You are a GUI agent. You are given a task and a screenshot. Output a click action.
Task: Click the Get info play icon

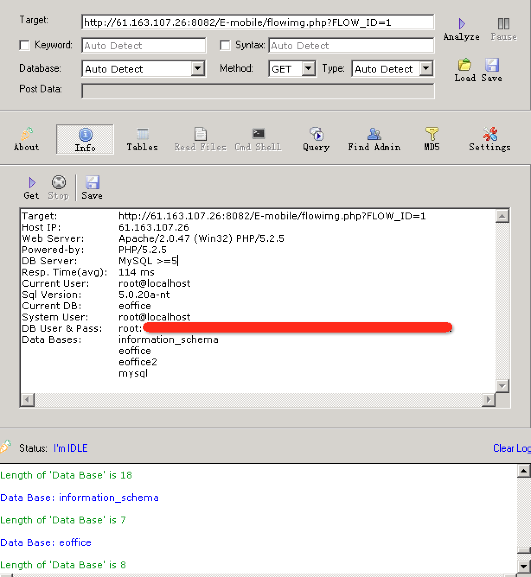point(32,183)
